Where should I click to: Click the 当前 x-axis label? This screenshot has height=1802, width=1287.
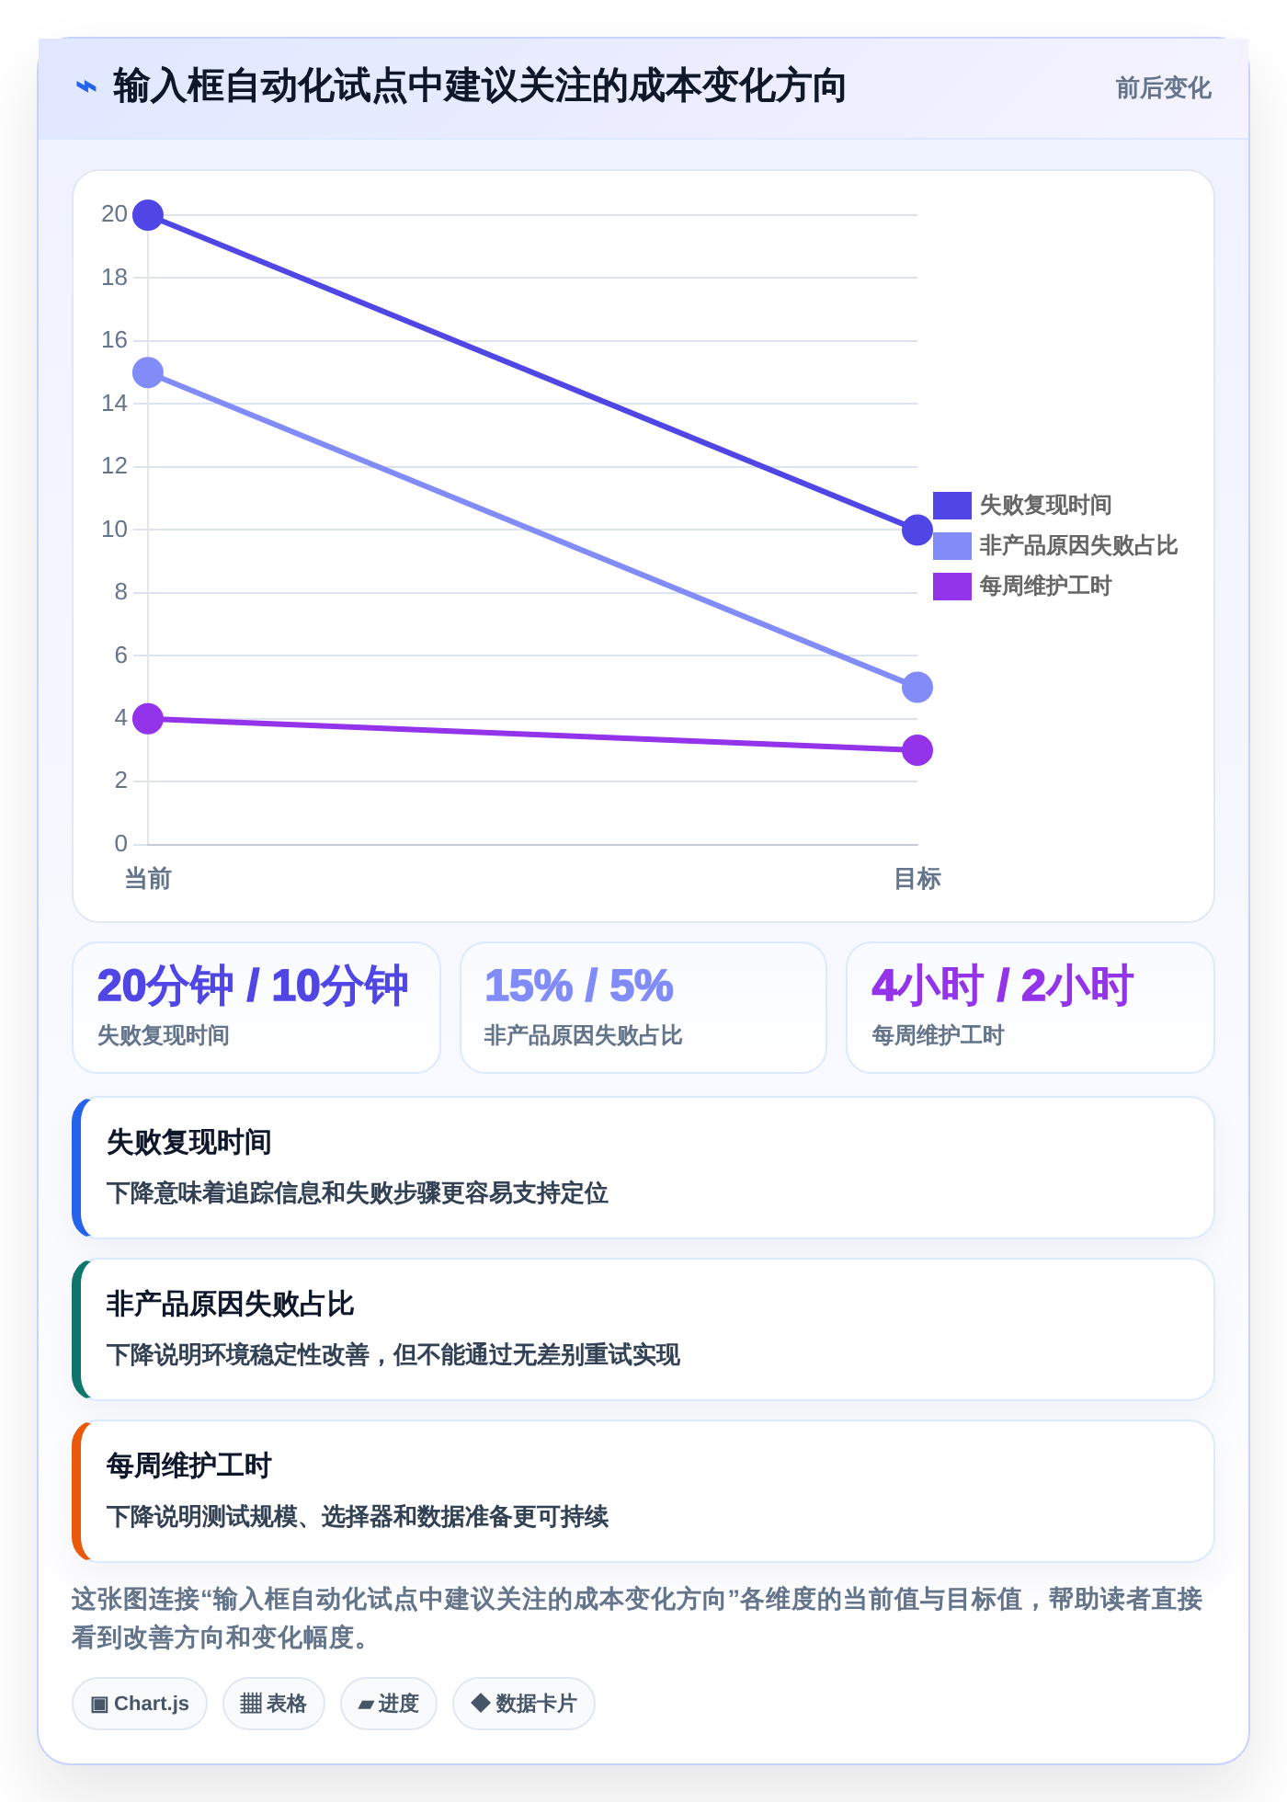(x=148, y=879)
